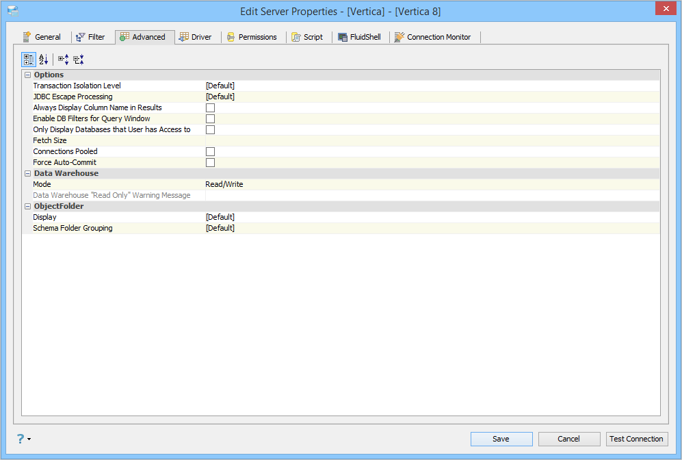
Task: Click the expand all categories icon
Action: [x=64, y=59]
